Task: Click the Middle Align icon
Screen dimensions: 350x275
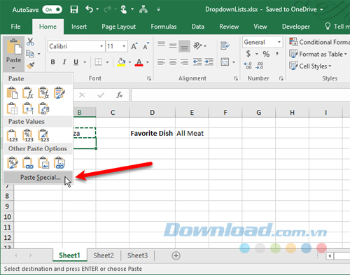Action: coord(173,45)
